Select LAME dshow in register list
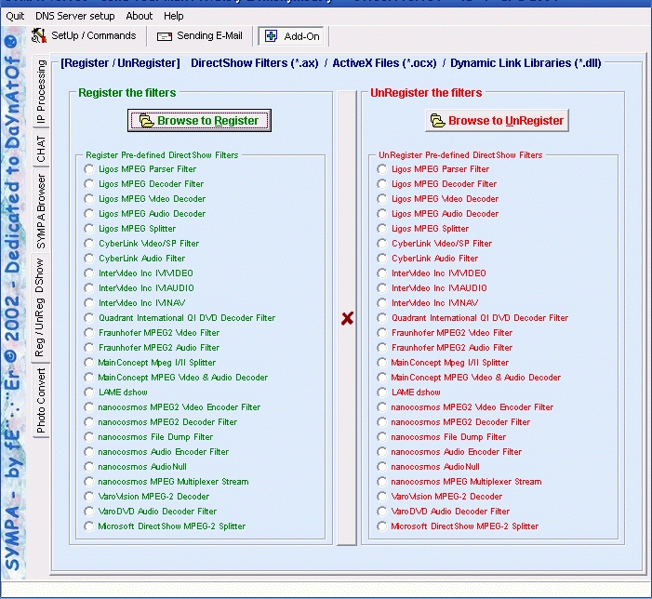 [89, 393]
